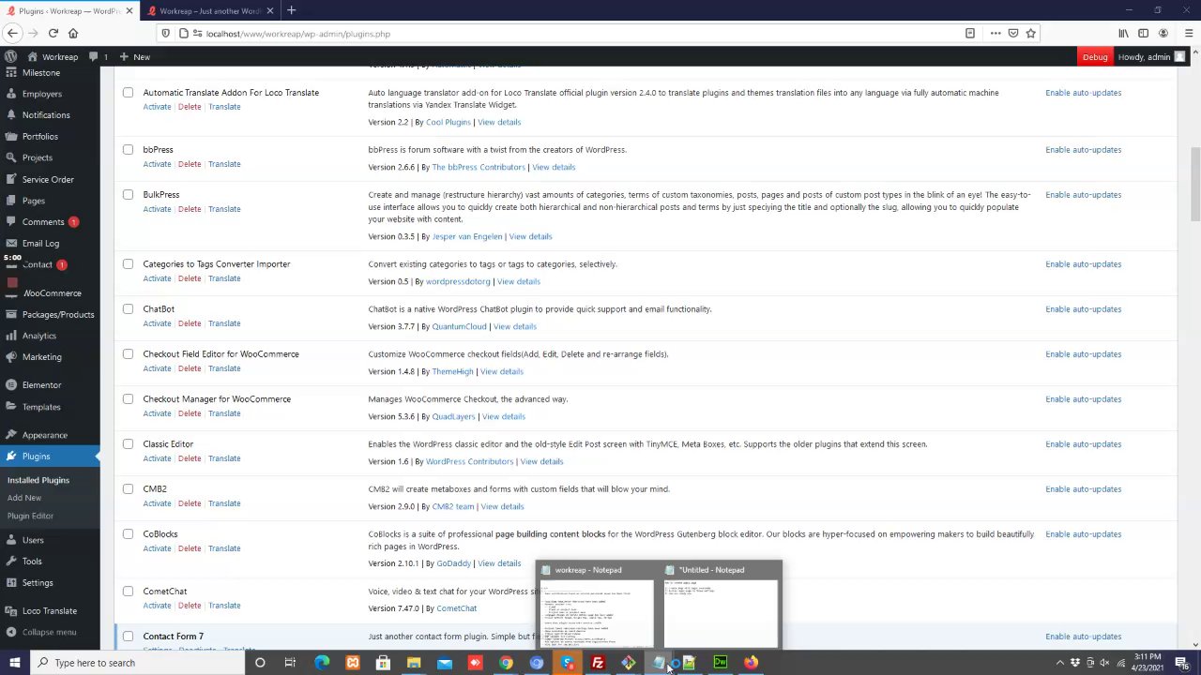Click the Windows search box

[138, 663]
